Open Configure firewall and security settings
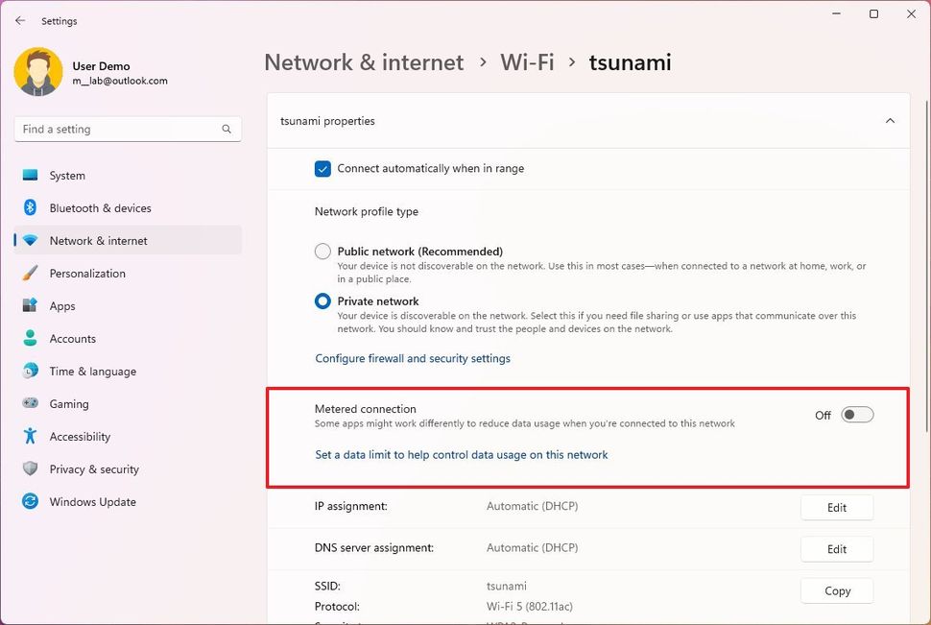This screenshot has width=931, height=625. click(413, 358)
